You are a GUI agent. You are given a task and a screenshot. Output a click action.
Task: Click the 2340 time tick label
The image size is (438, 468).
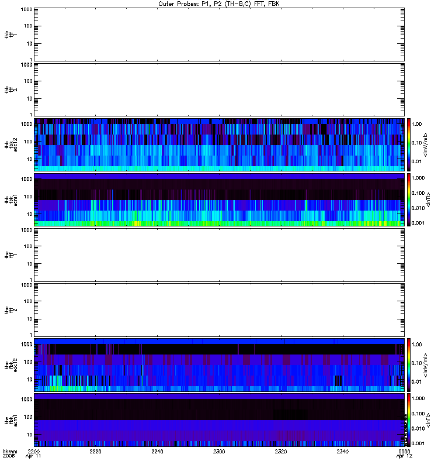[x=343, y=451]
